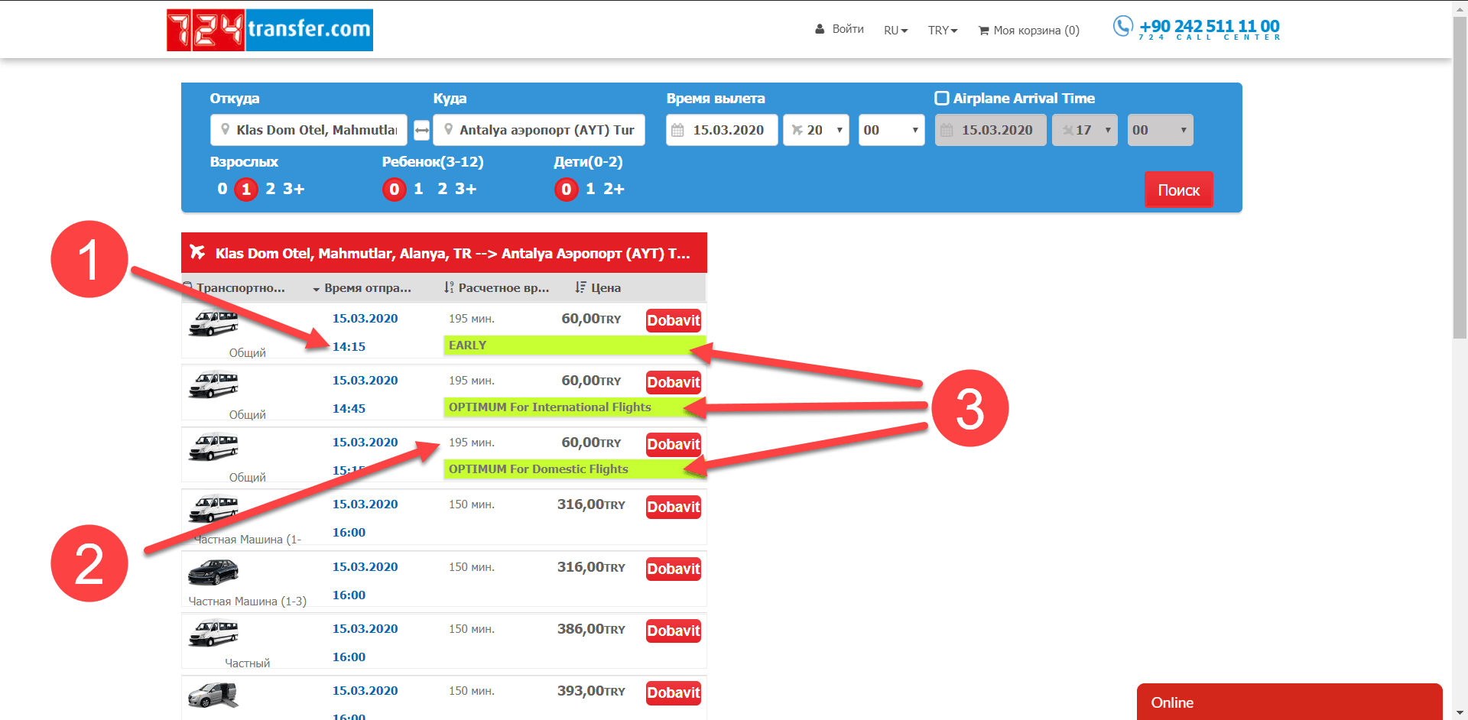Click the user icon next to Войти
Image resolution: width=1468 pixels, height=720 pixels.
click(820, 29)
